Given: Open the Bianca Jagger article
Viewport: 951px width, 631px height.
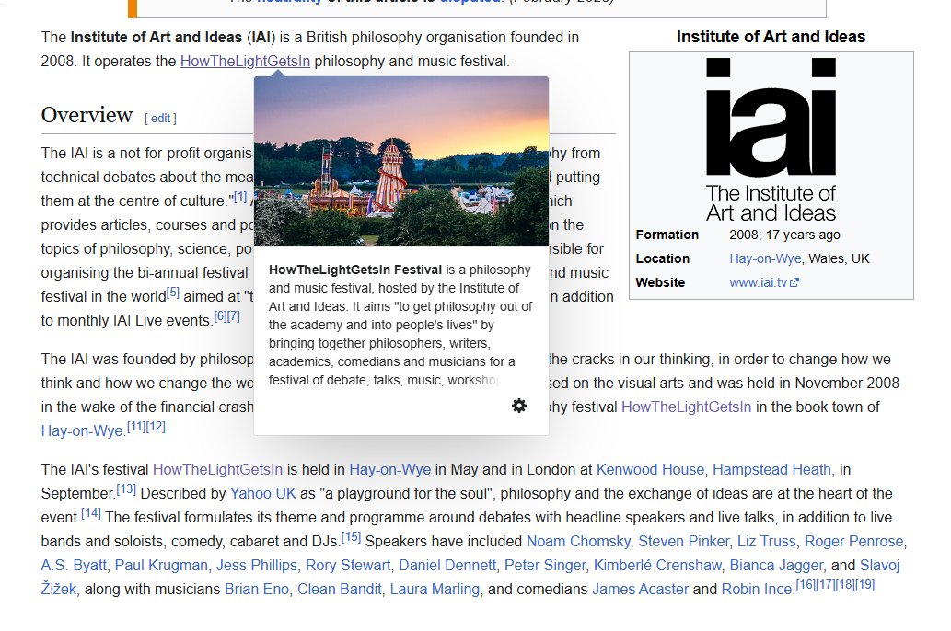Looking at the screenshot, I should pos(776,566).
